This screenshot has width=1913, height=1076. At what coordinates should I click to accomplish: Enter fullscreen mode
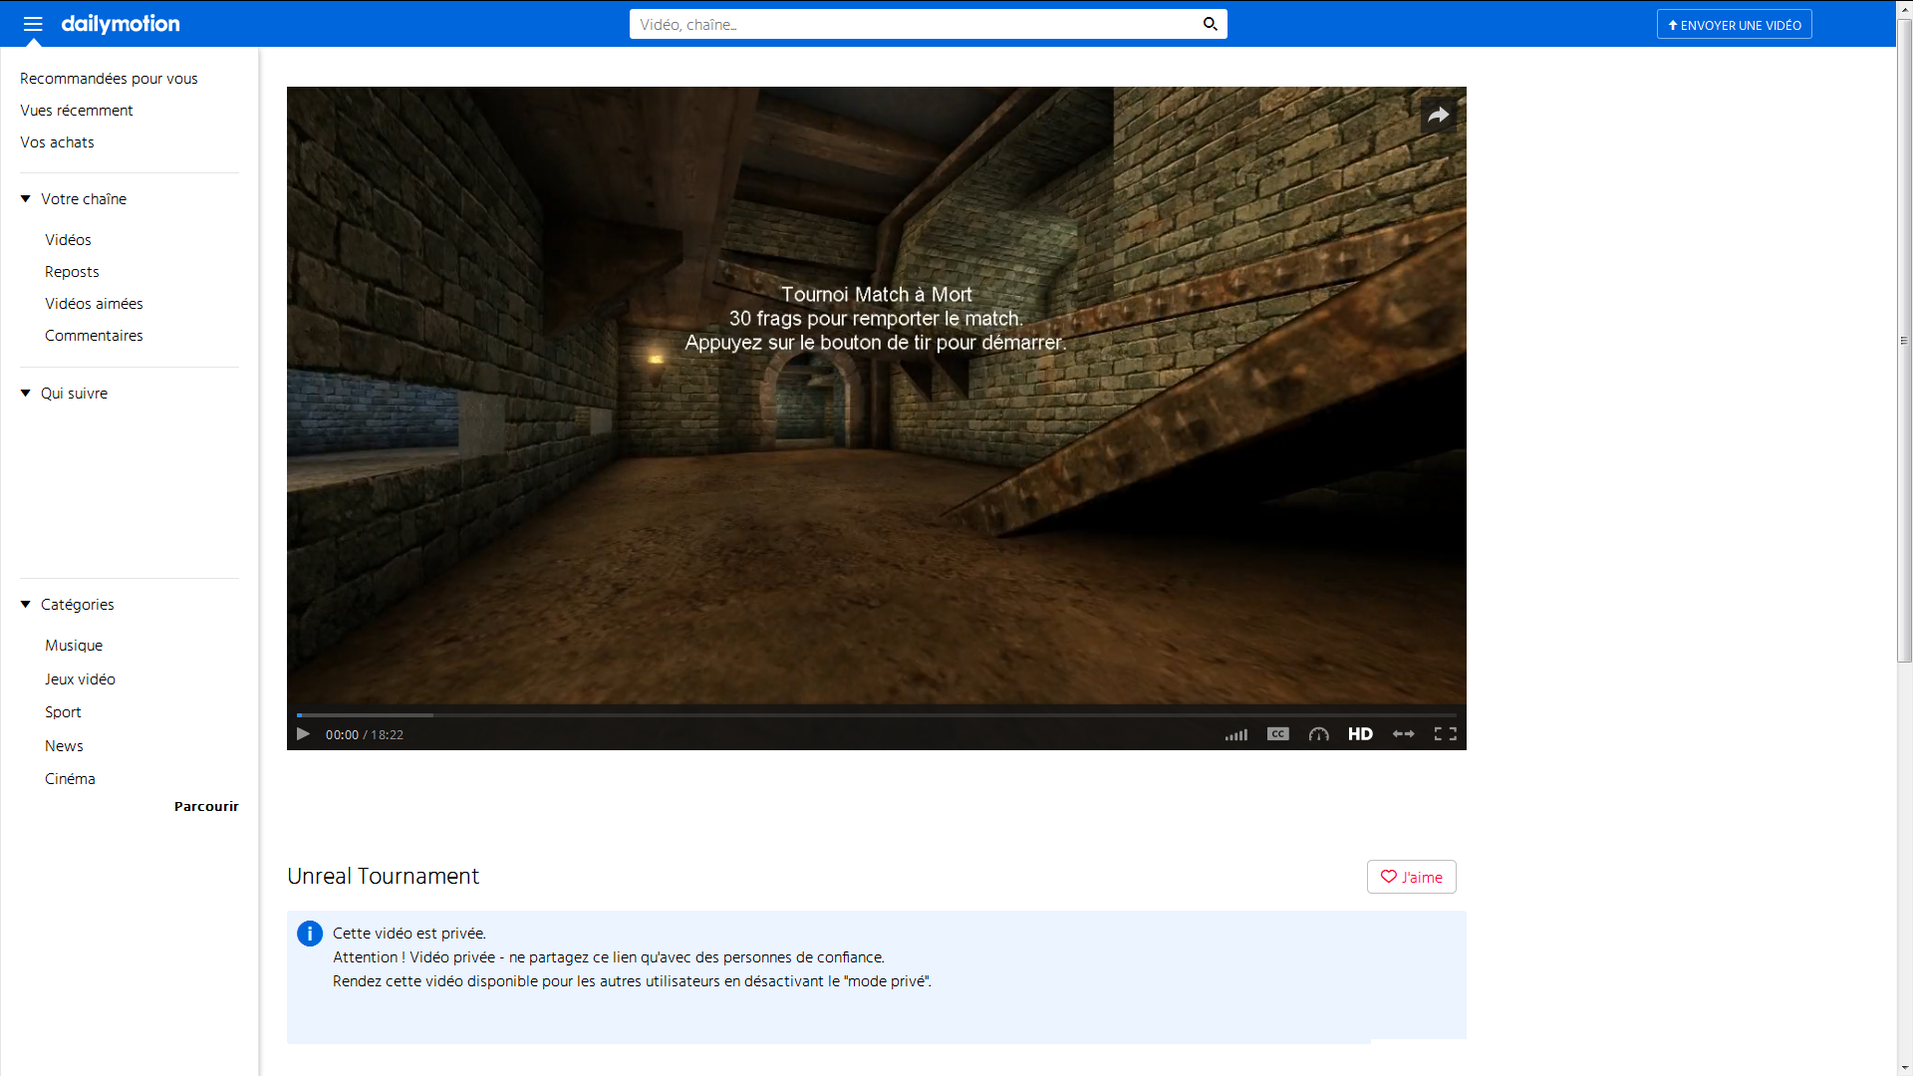click(1446, 734)
